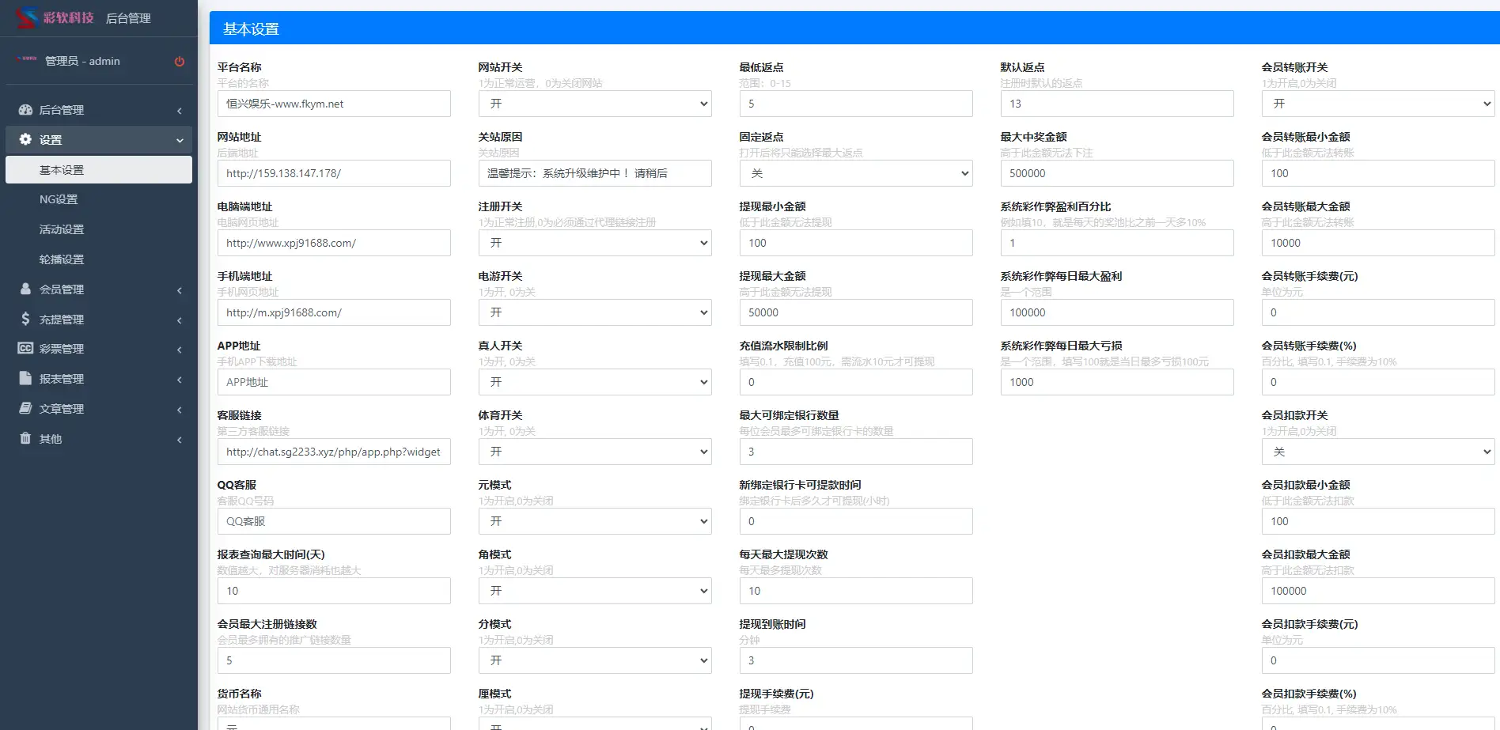Click the 手机端地址 input field
The height and width of the screenshot is (730, 1500).
point(334,312)
